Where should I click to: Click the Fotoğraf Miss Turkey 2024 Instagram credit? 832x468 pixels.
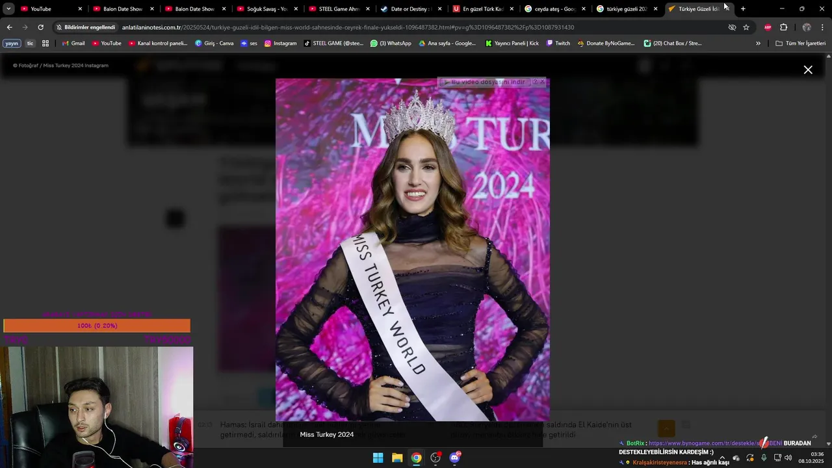click(60, 66)
